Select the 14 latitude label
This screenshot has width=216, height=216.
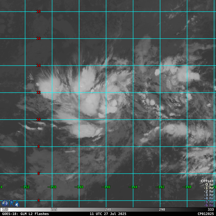pyautogui.click(x=39, y=65)
